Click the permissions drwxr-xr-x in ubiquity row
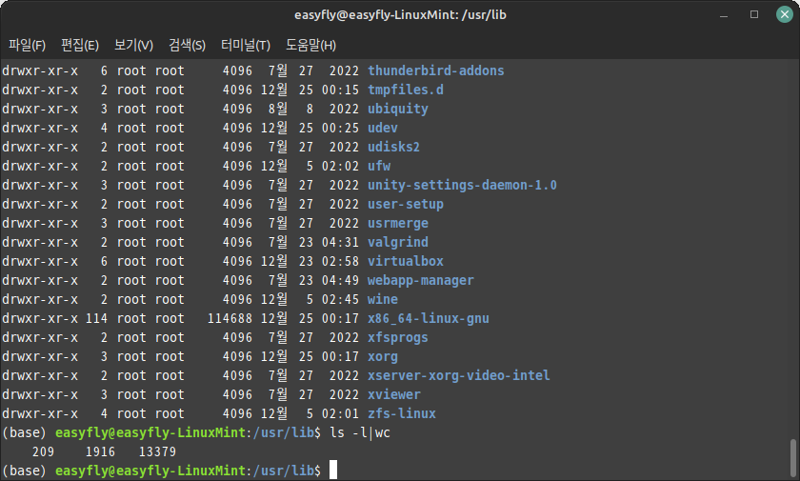Screen dimensions: 800x481 [40, 109]
